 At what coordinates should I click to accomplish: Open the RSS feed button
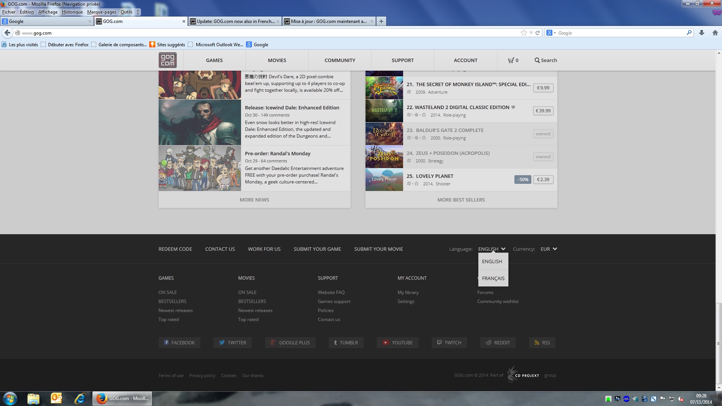tap(542, 342)
